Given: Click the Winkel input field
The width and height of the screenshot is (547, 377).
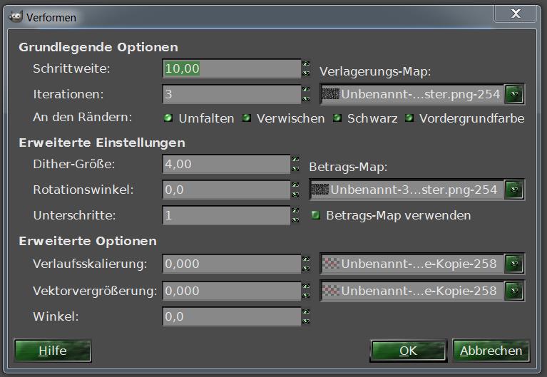Looking at the screenshot, I should coord(231,316).
